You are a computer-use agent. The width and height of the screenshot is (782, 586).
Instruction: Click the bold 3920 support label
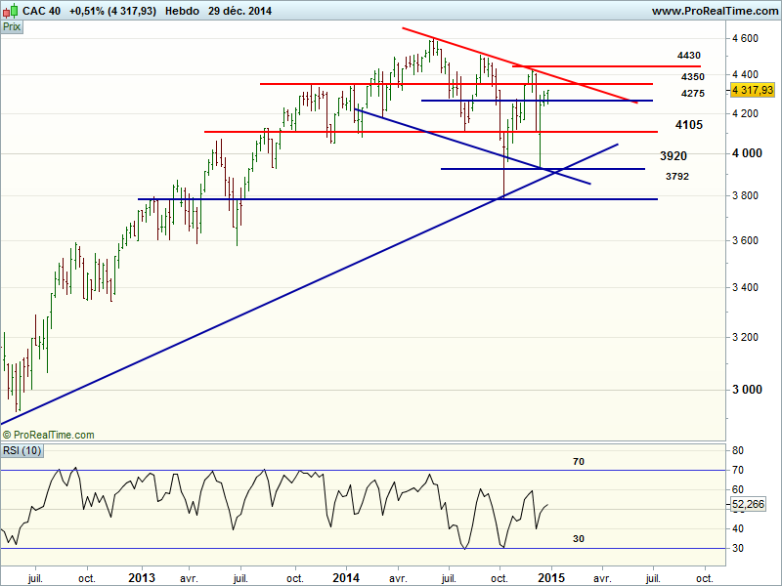[673, 156]
